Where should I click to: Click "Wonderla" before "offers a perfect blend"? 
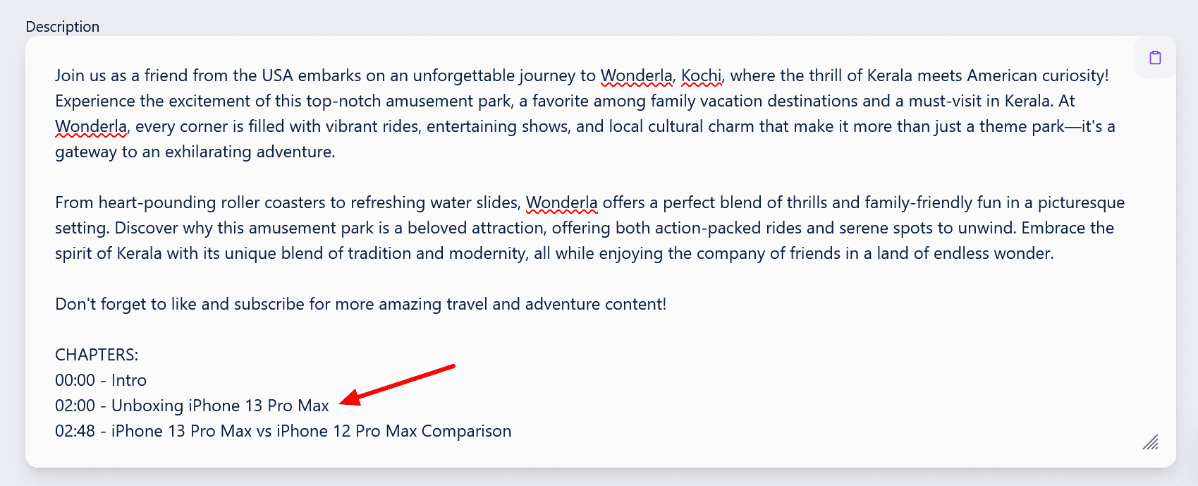(562, 202)
